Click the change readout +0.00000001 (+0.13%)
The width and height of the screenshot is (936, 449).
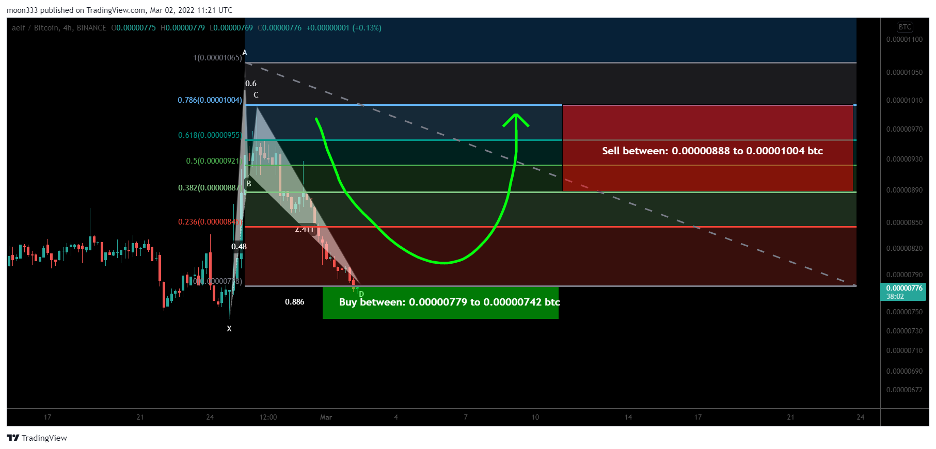pyautogui.click(x=344, y=28)
